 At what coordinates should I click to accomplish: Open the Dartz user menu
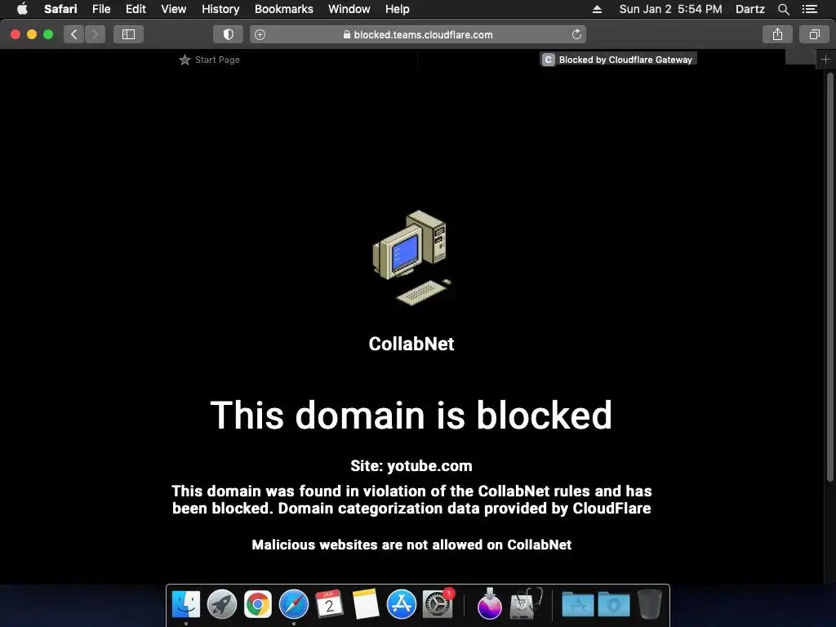coord(749,9)
